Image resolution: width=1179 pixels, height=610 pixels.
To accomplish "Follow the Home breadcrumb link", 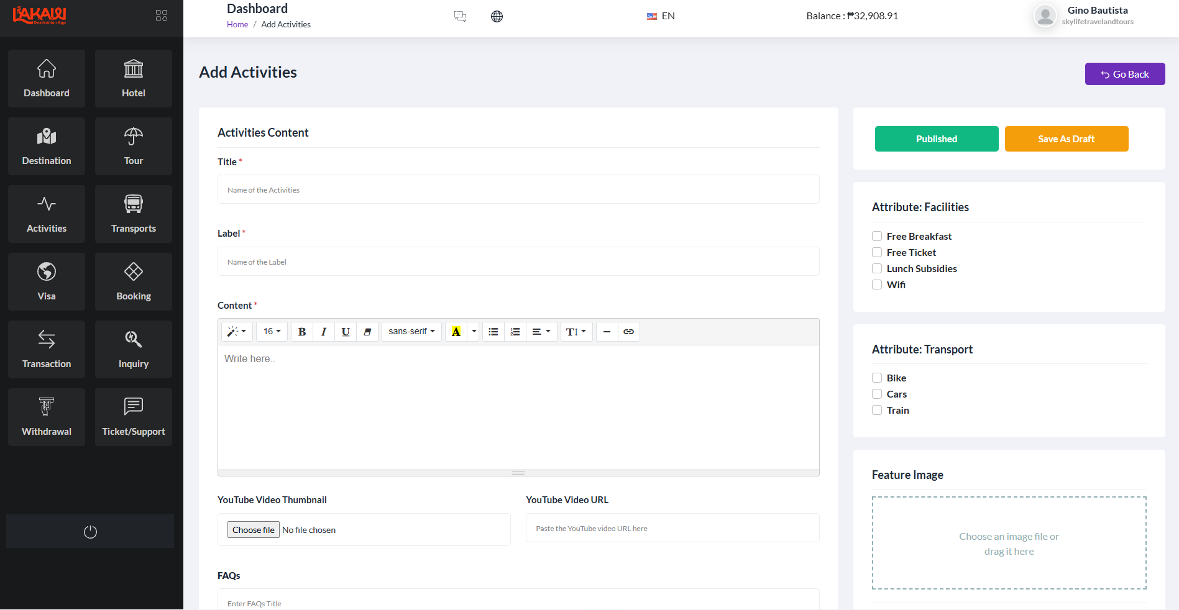I will pyautogui.click(x=237, y=24).
